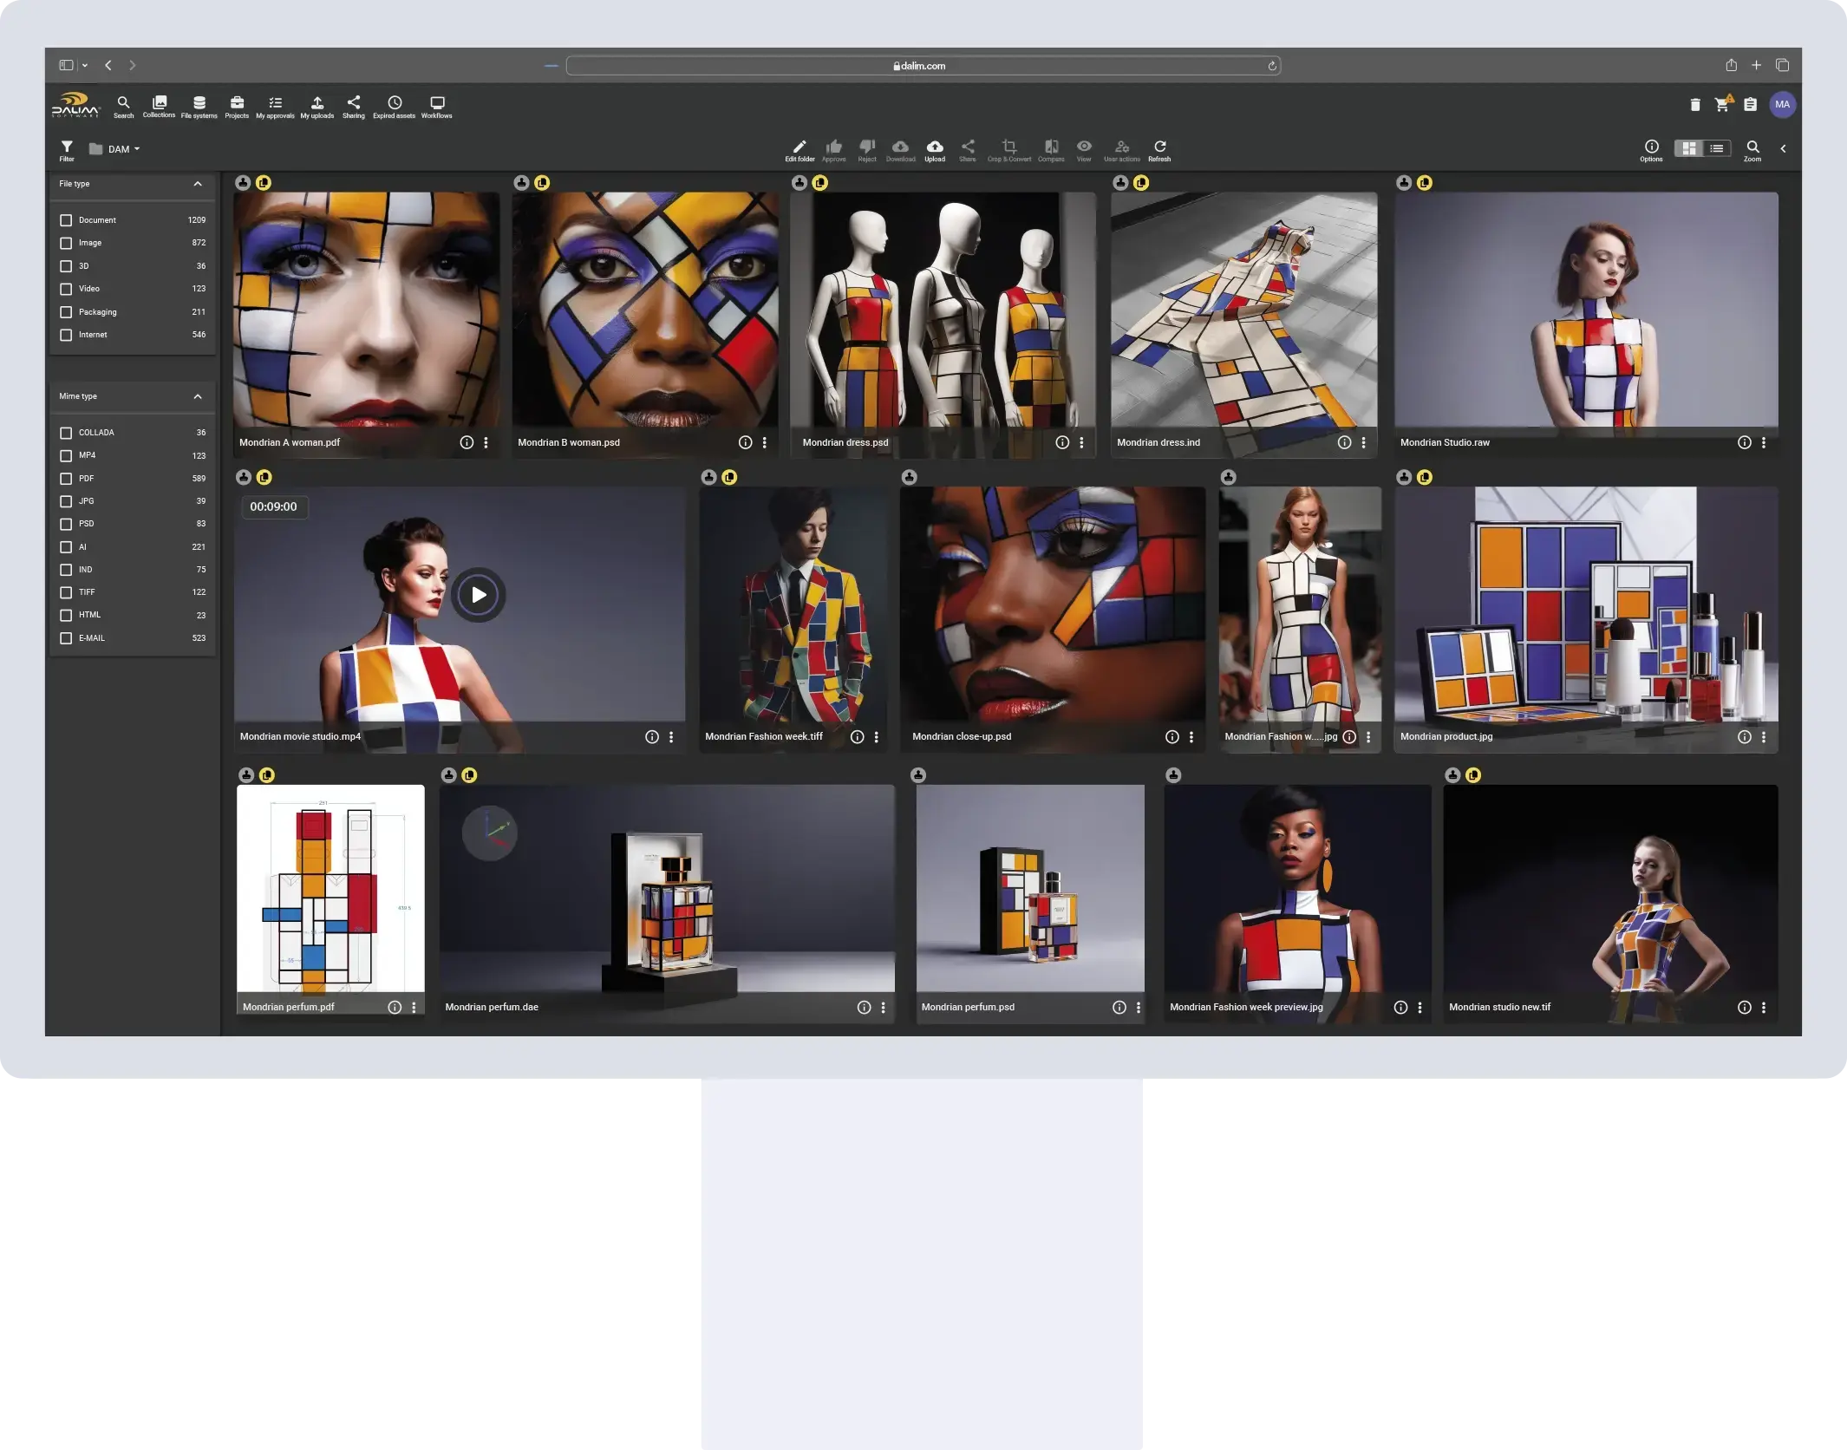Collapse the File type section
Screen dimensions: 1847x1450
click(x=198, y=184)
